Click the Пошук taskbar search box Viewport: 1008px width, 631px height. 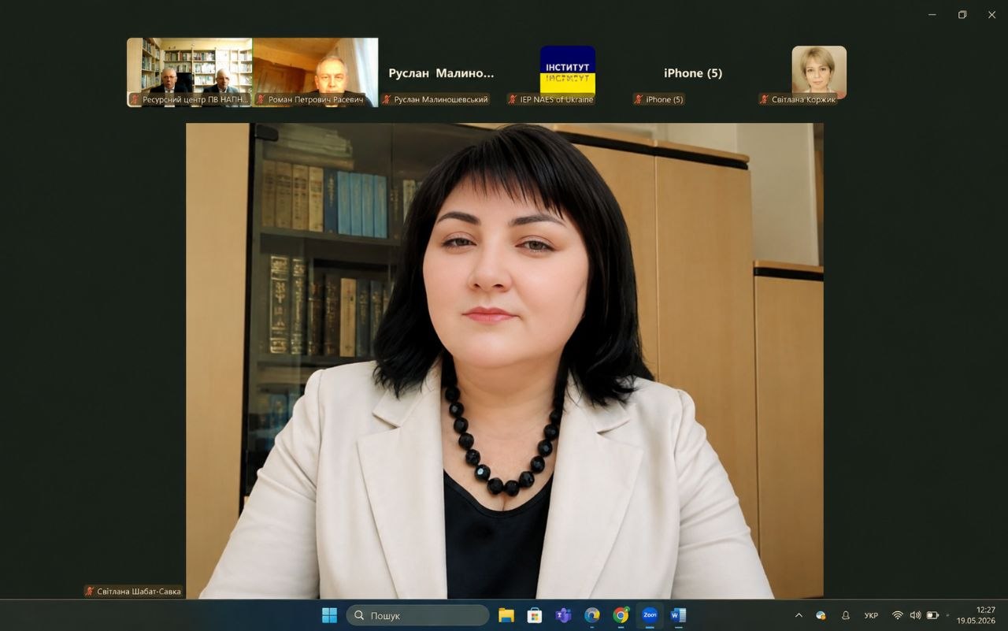(418, 615)
